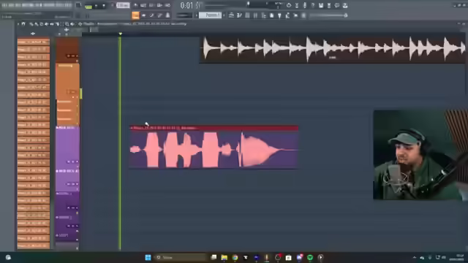Viewport: 468px width, 263px height.
Task: Click the arrow beside the pattern selector
Action: coord(224,15)
